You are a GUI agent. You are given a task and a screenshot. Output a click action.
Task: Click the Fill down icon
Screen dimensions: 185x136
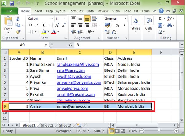[160, 25]
